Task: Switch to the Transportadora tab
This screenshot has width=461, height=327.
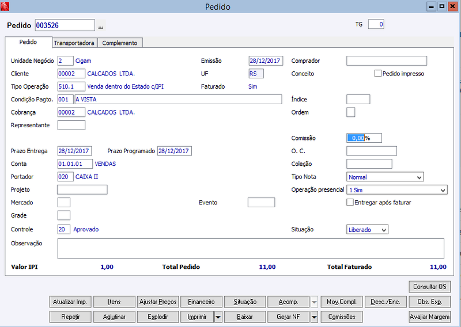Action: 74,43
